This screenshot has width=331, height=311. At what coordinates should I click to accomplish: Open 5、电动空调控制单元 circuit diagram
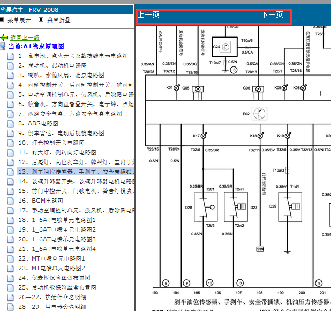76,95
